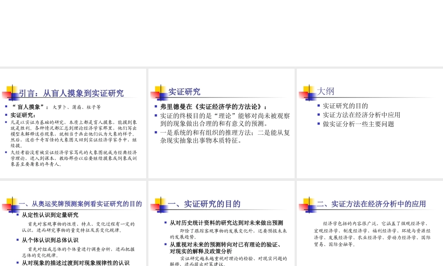The width and height of the screenshot is (443, 266).
Task: Click the paragraph starting 经济学包括的内容很广泛
Action: click(372, 234)
